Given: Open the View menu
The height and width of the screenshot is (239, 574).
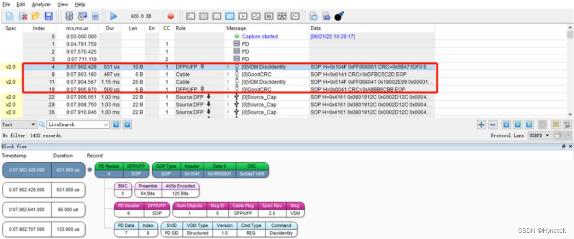Looking at the screenshot, I should click(63, 5).
